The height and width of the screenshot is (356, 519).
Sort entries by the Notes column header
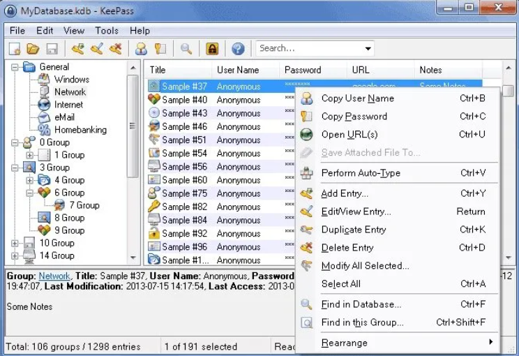(x=449, y=70)
